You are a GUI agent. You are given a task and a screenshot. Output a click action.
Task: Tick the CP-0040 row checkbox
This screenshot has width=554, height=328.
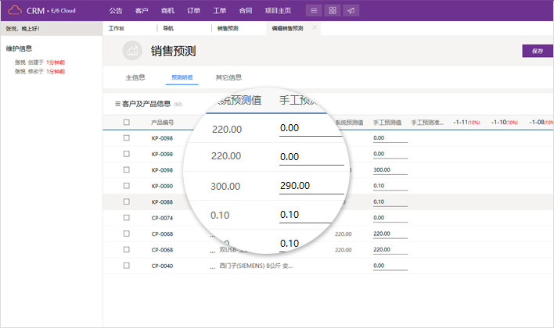coord(127,266)
